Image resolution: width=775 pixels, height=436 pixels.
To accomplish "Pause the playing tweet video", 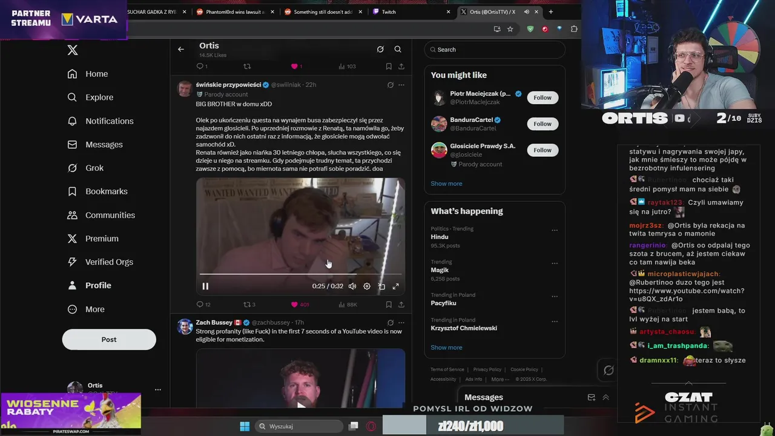I will 205,286.
